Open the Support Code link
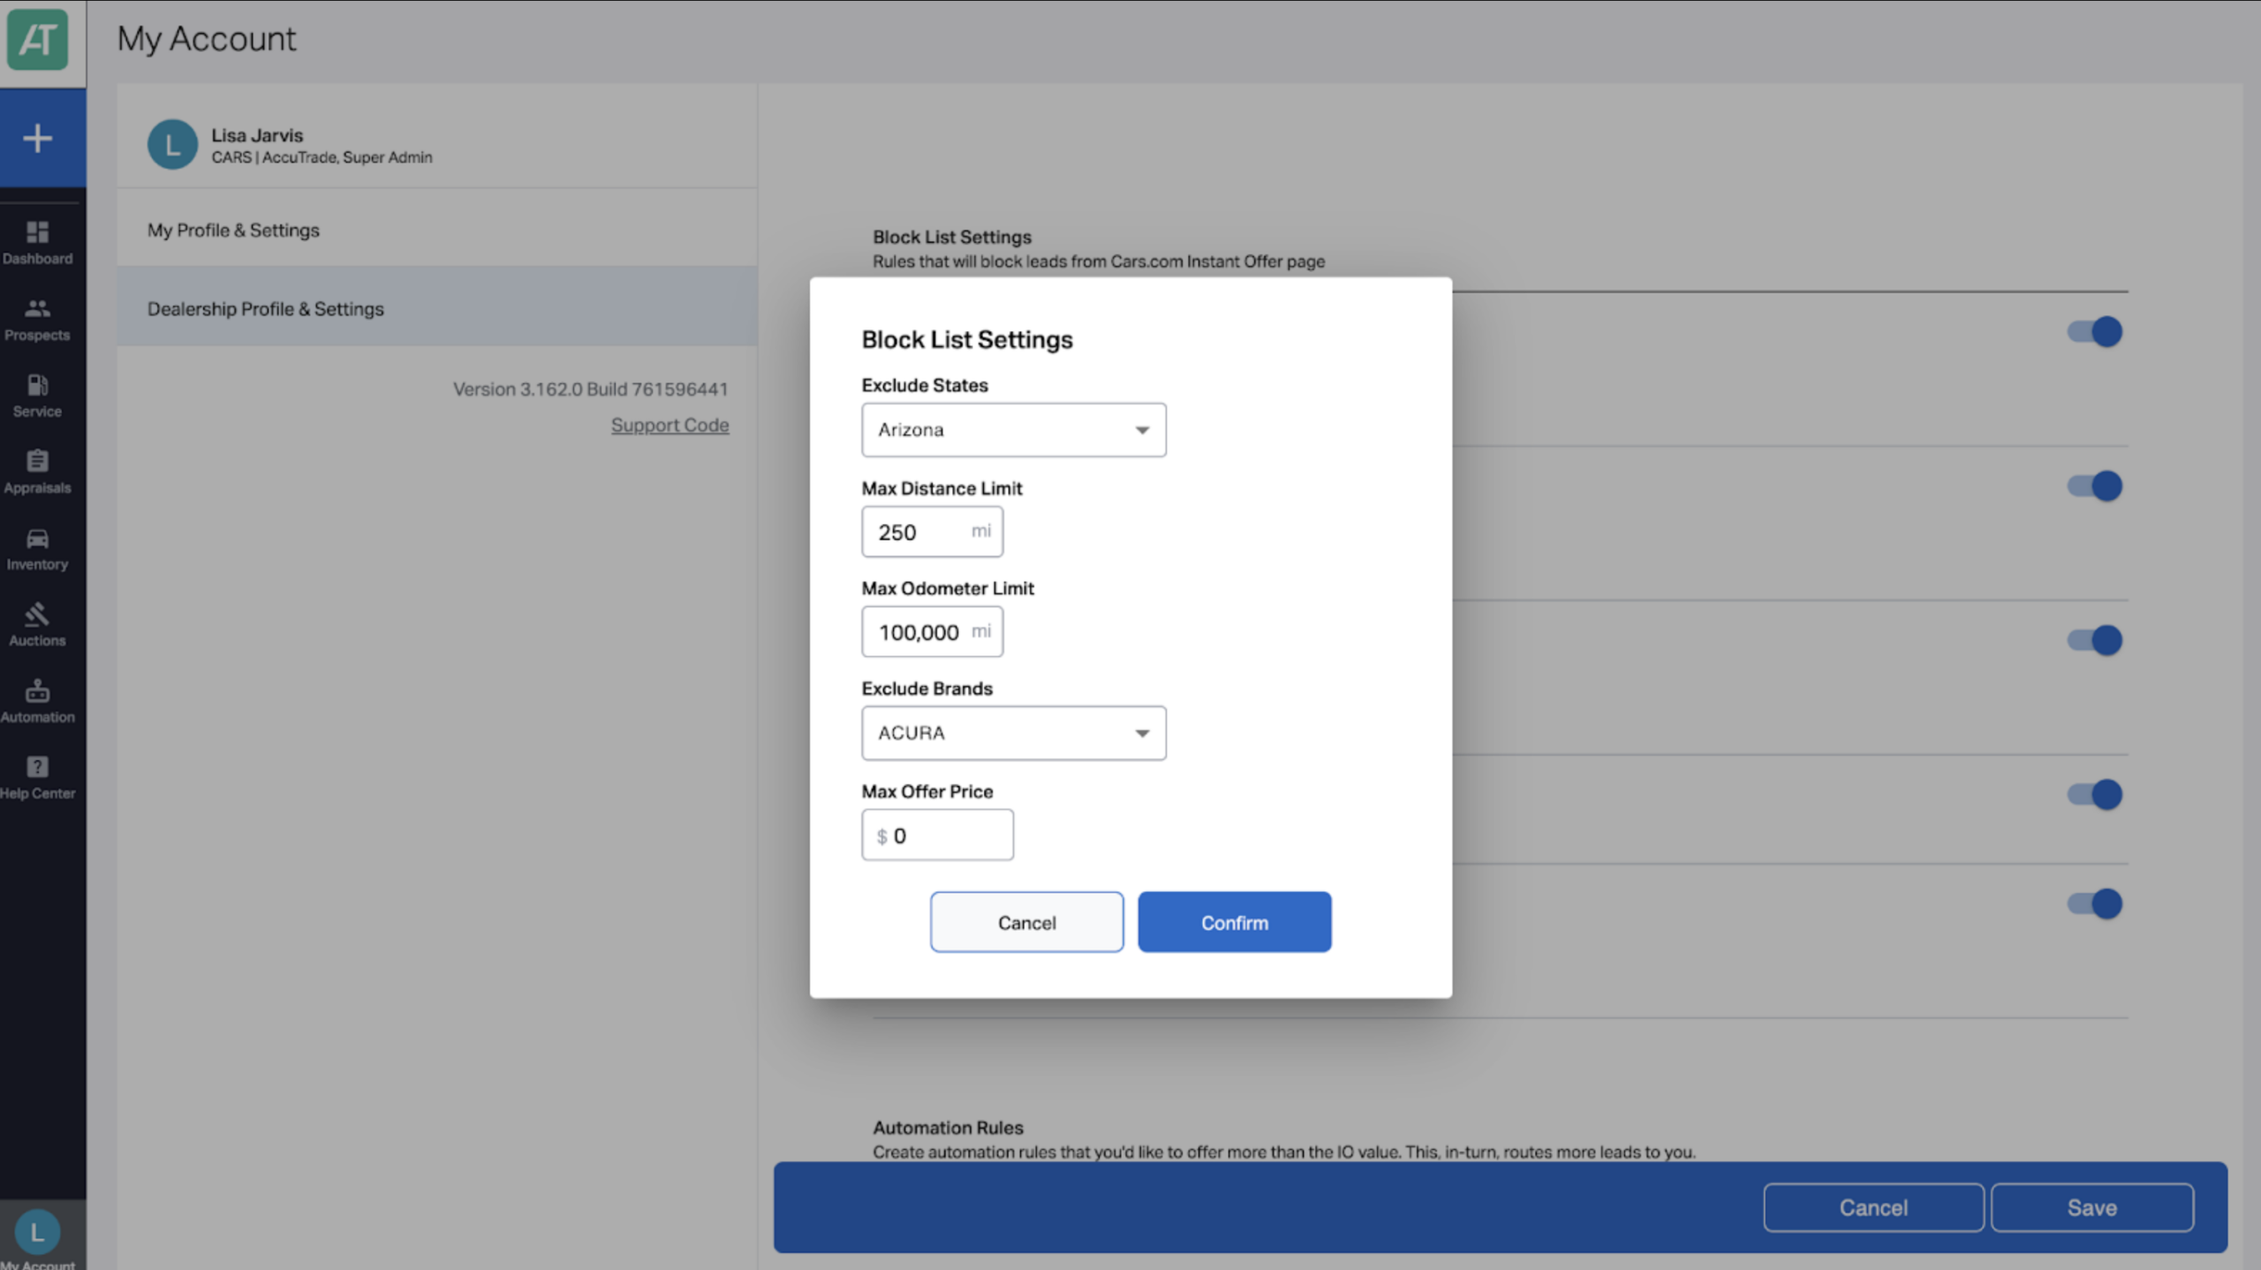The width and height of the screenshot is (2261, 1270). pyautogui.click(x=669, y=425)
